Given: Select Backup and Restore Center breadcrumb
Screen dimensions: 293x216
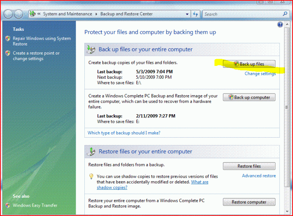Looking at the screenshot, I should tap(127, 14).
